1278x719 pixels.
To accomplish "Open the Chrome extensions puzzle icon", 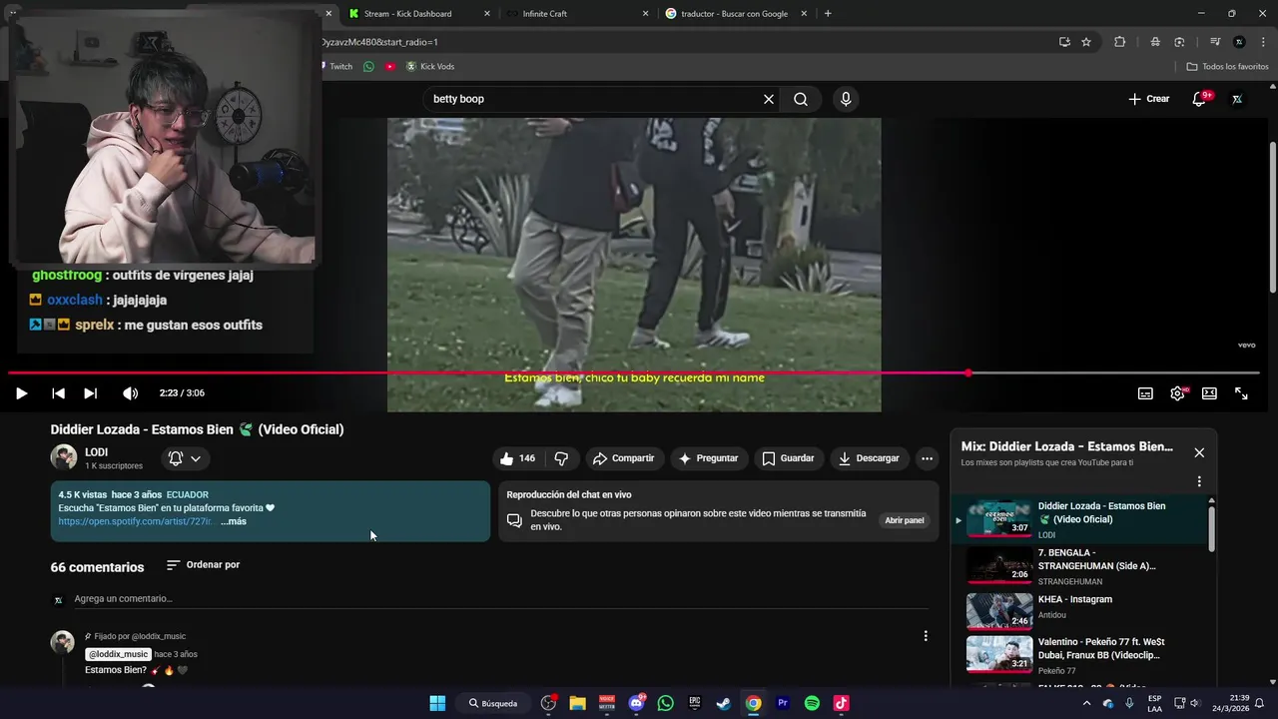I will (1119, 42).
